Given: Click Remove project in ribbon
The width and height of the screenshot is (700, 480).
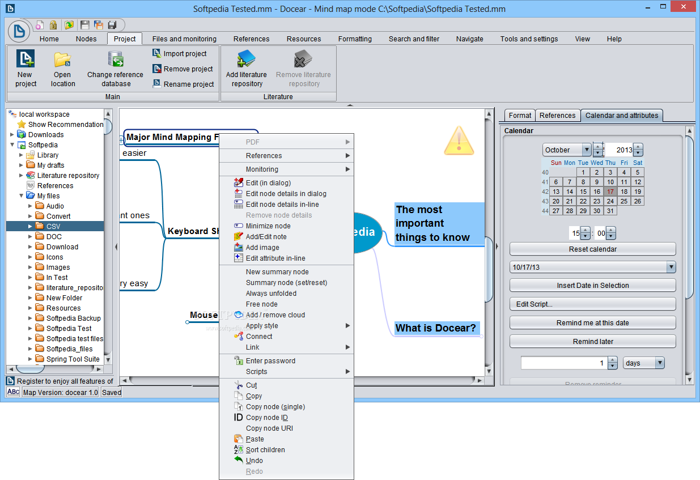Looking at the screenshot, I should click(x=183, y=69).
